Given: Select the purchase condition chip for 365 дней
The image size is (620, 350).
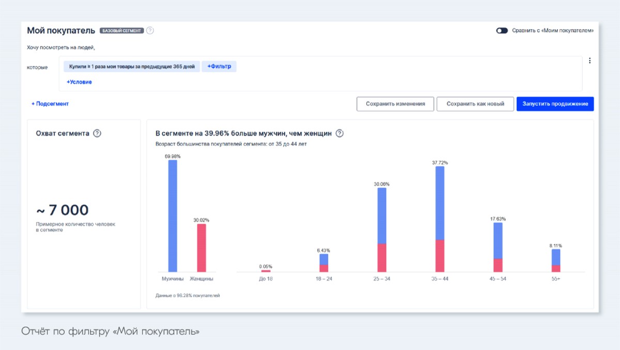Looking at the screenshot, I should coord(132,66).
